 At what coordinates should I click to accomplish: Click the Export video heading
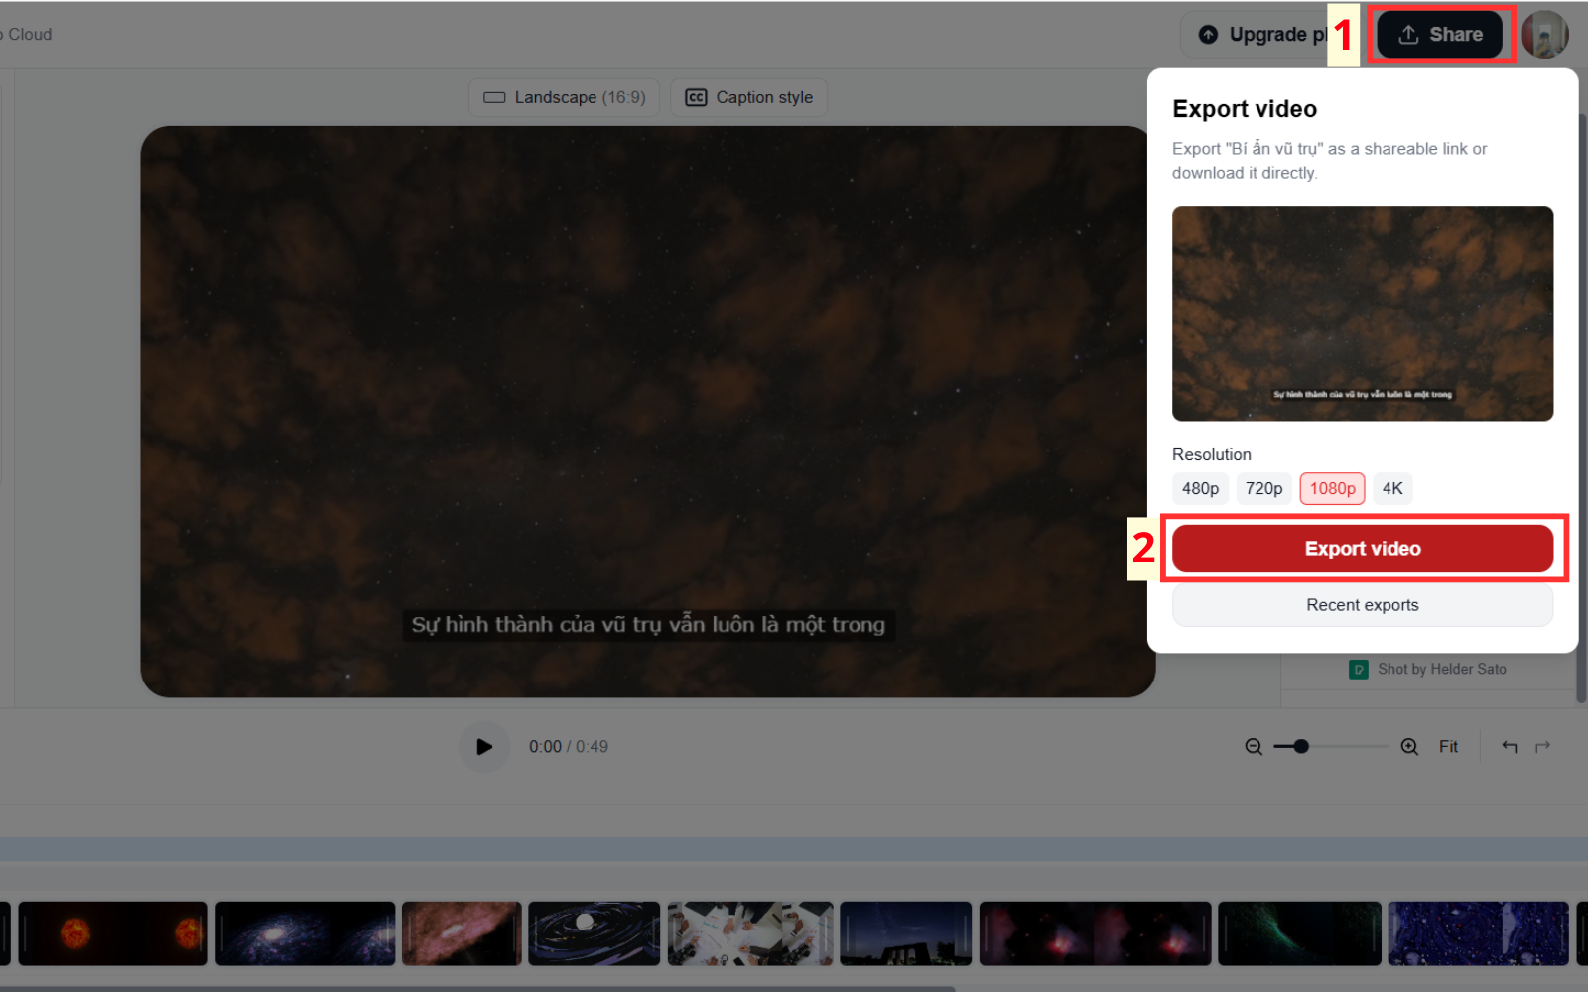(x=1245, y=109)
